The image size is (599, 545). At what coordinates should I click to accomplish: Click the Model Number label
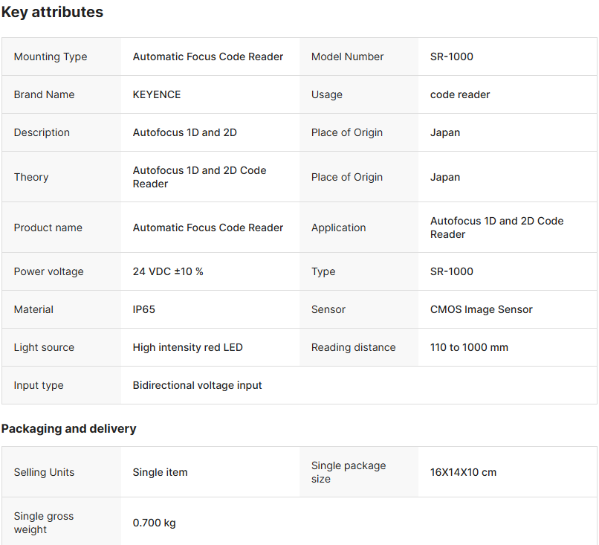coord(347,57)
